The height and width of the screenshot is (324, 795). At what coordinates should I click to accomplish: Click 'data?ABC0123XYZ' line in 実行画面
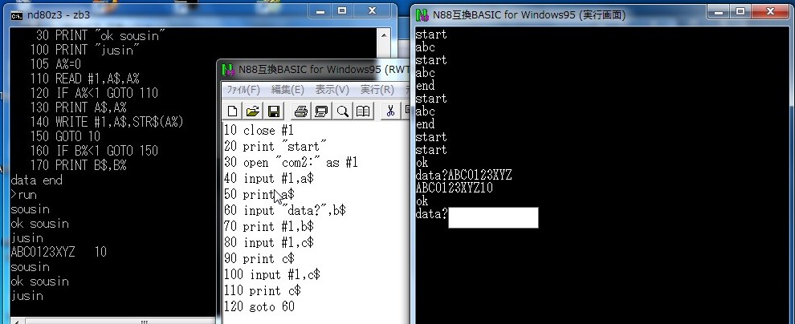464,175
